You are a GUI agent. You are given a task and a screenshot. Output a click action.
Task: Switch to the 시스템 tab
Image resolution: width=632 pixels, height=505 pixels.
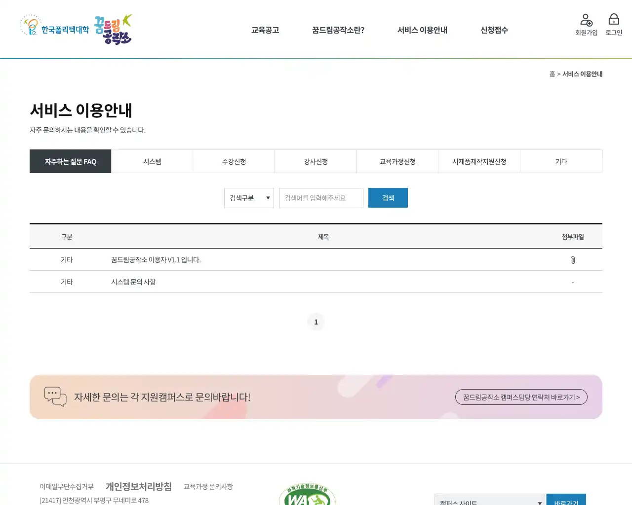(152, 161)
